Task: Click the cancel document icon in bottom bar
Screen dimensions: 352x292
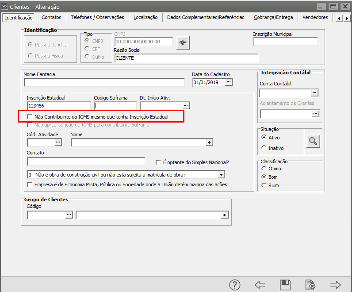Action: pos(310,284)
